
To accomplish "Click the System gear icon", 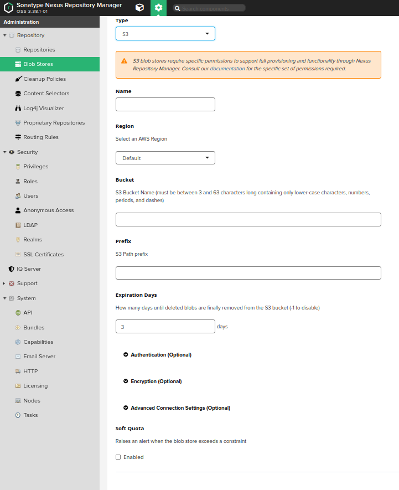I will pyautogui.click(x=12, y=298).
